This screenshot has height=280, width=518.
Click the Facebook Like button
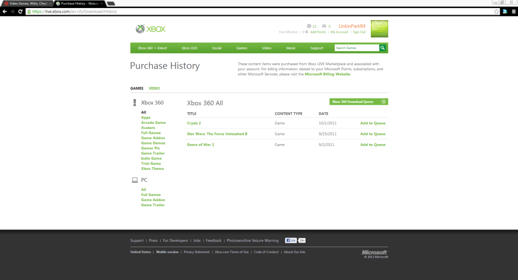coord(291,241)
